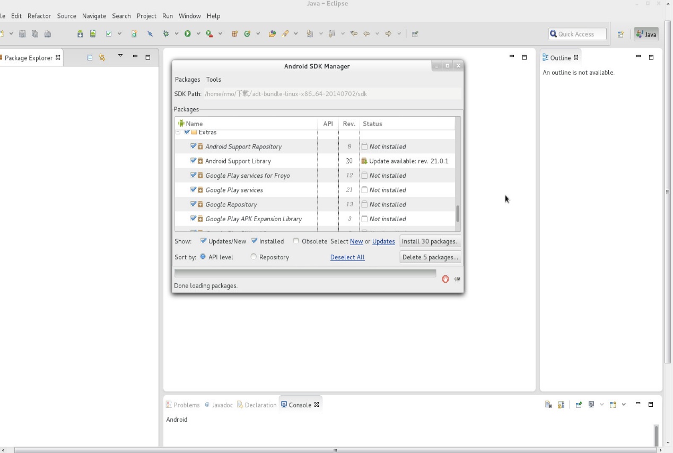Click the Install 30 packages button
Screen dimensions: 673x453
click(430, 241)
